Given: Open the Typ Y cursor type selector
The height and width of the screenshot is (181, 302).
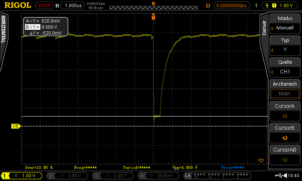Looking at the screenshot, I should [285, 45].
